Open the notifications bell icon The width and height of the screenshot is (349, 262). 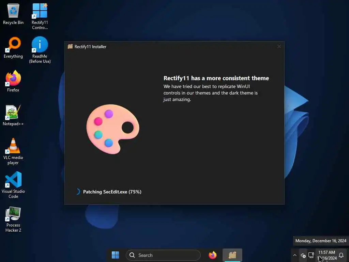tap(341, 255)
